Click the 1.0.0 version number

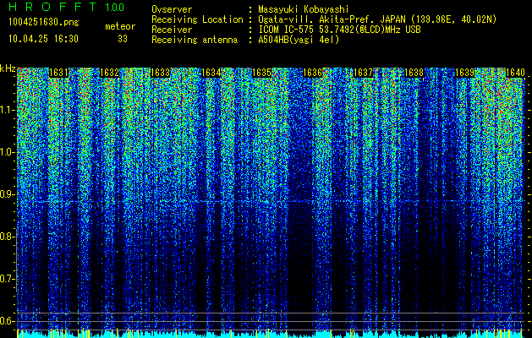[114, 8]
